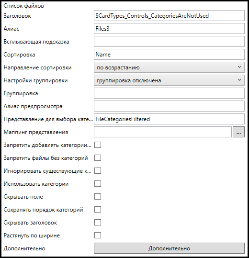Screen dimensions: 249x258
Task: Expand the Направление сортировки dropdown
Action: (169, 67)
